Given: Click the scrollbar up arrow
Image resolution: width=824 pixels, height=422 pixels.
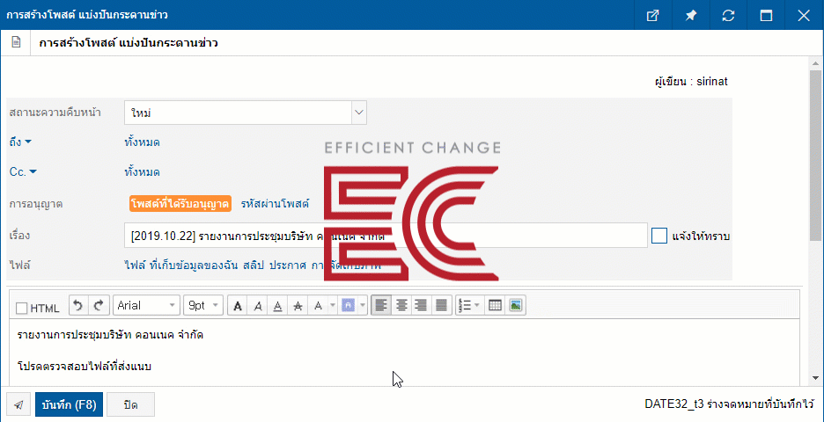Looking at the screenshot, I should (x=815, y=63).
